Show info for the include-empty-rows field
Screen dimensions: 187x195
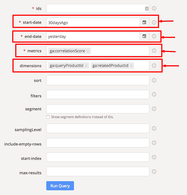(x=154, y=143)
